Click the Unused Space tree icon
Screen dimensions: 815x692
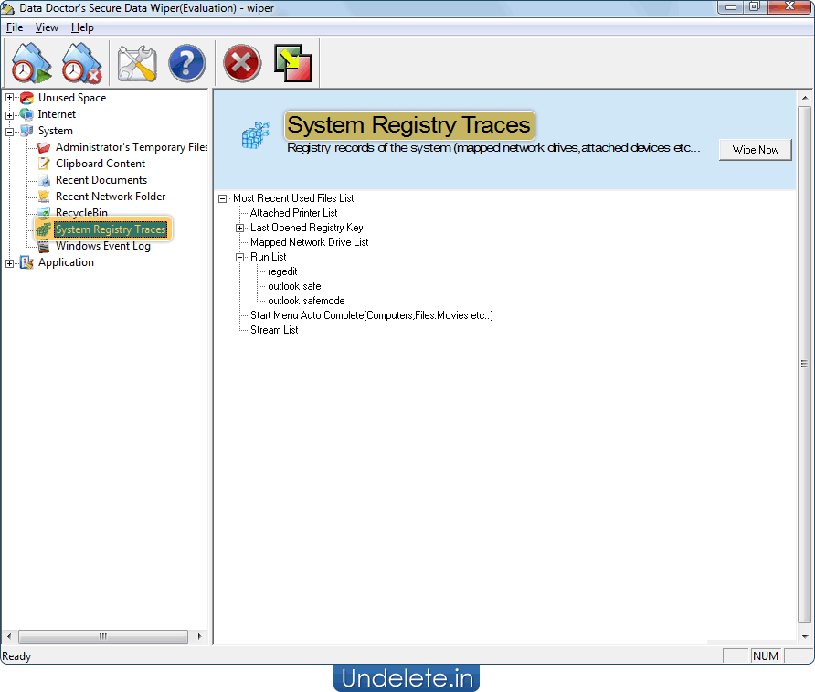click(x=26, y=98)
